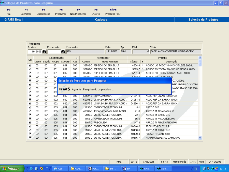Open the 'Cai...' taskbar item
Screen dimensions: 229x172
click(60, 169)
